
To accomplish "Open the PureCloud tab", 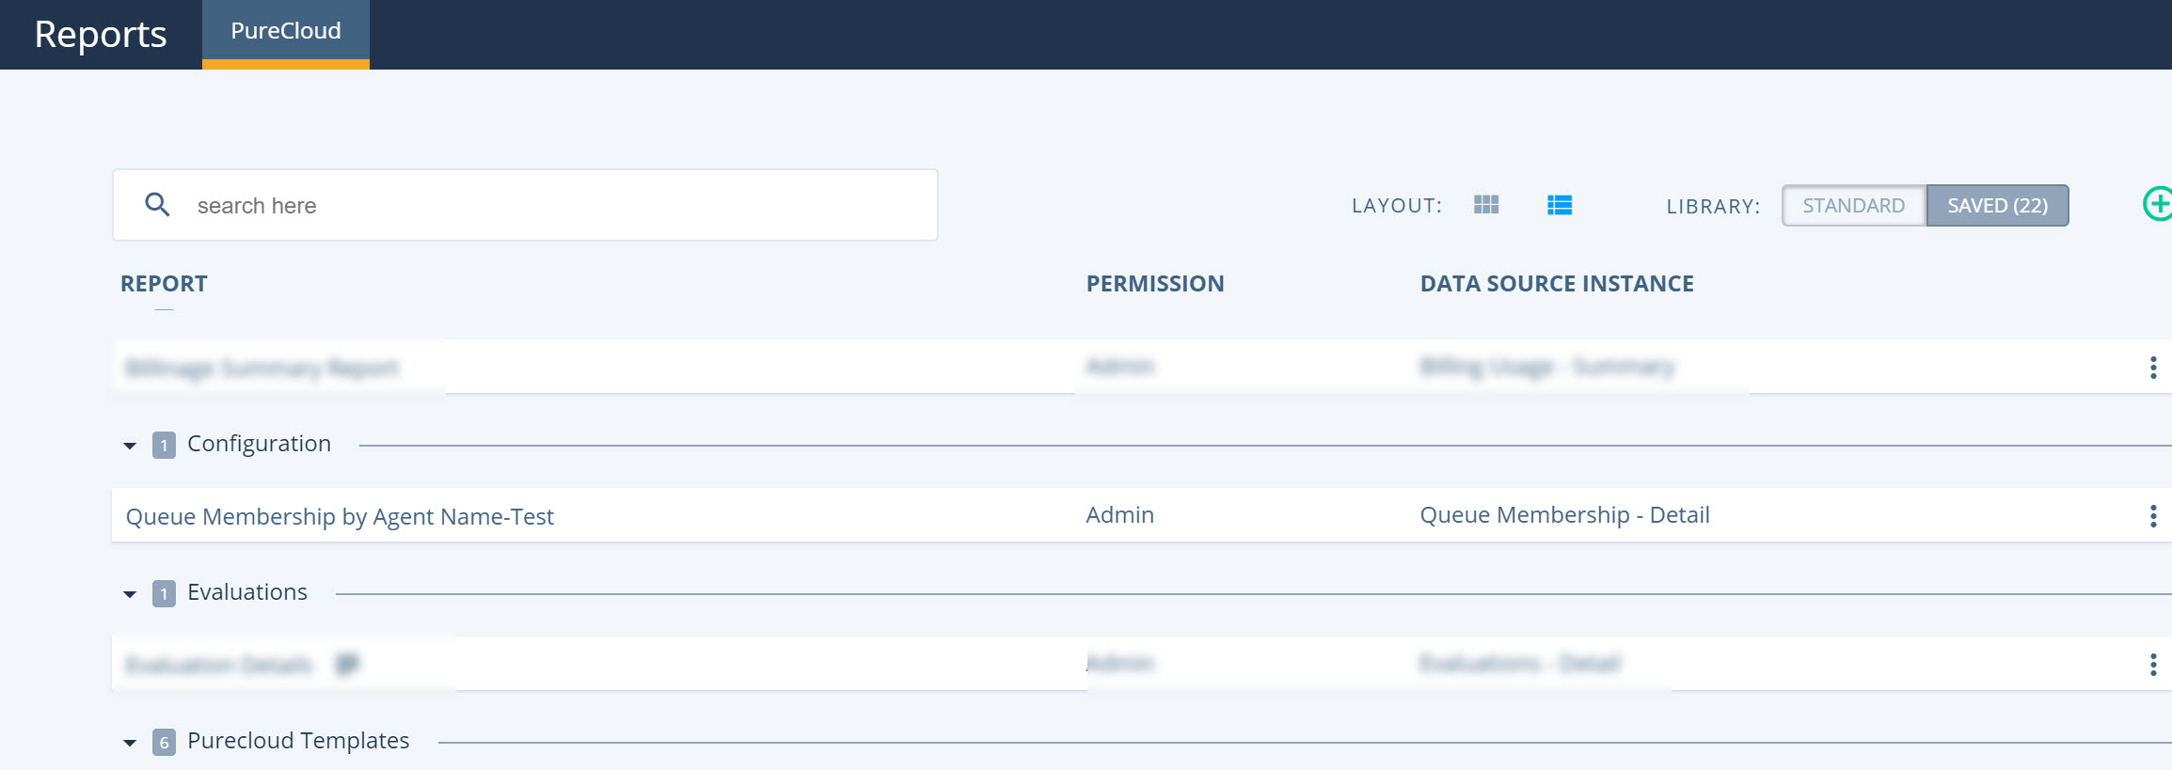I will [x=286, y=34].
